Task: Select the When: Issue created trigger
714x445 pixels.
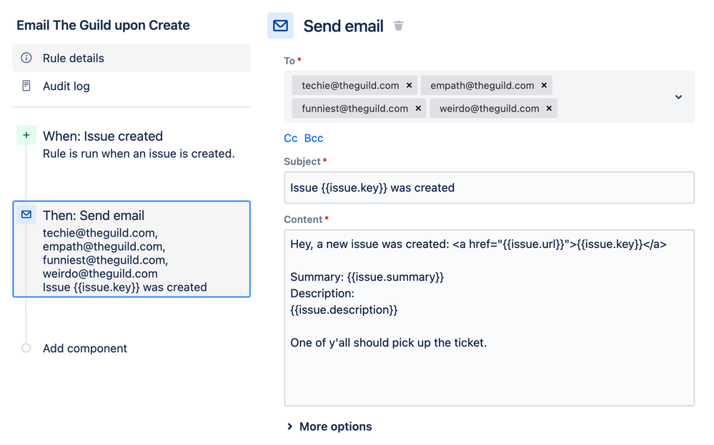Action: coord(103,136)
